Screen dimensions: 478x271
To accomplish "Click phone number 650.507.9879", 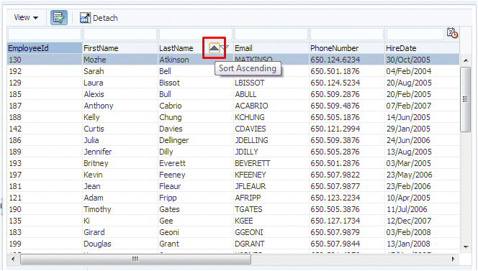I will [x=335, y=232].
